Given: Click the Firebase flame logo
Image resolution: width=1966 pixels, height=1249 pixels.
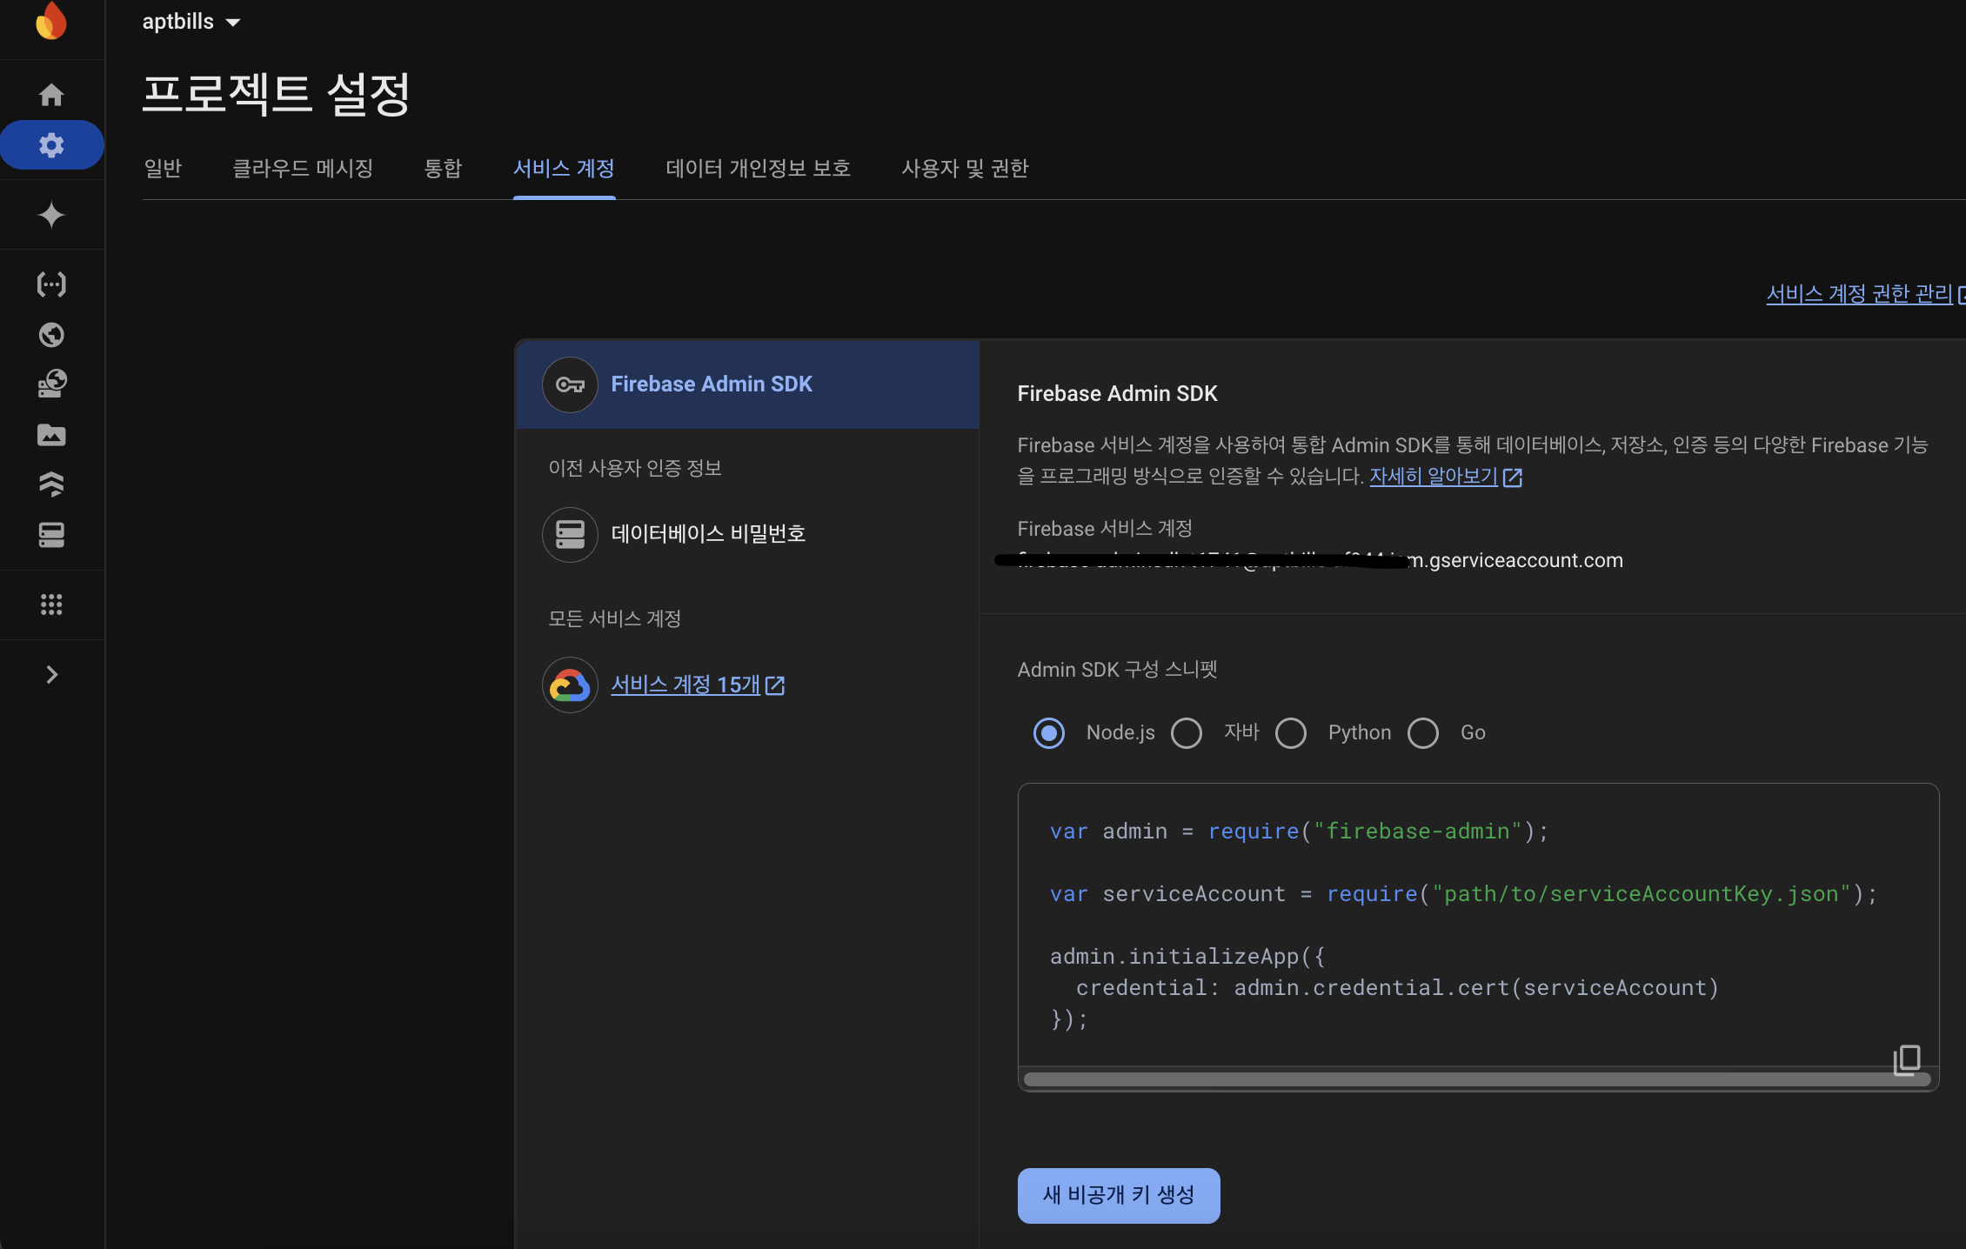Looking at the screenshot, I should (51, 21).
